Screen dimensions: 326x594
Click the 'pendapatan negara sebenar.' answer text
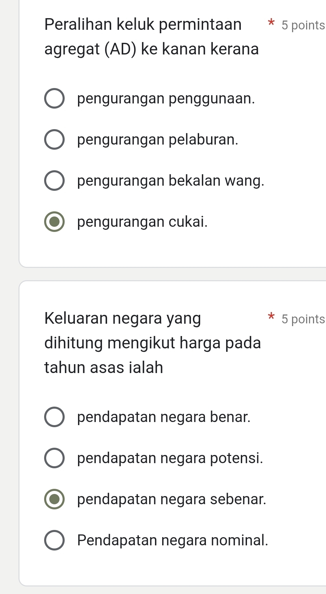click(171, 499)
